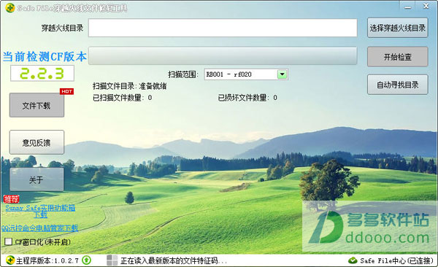Click the 已扫描文件数量: 0 label

coord(123,98)
